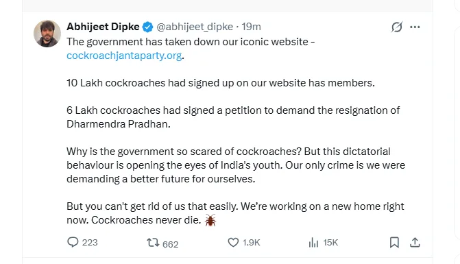This screenshot has height=264, width=460.
Task: Open the reply speech-bubble icon
Action: click(x=73, y=242)
